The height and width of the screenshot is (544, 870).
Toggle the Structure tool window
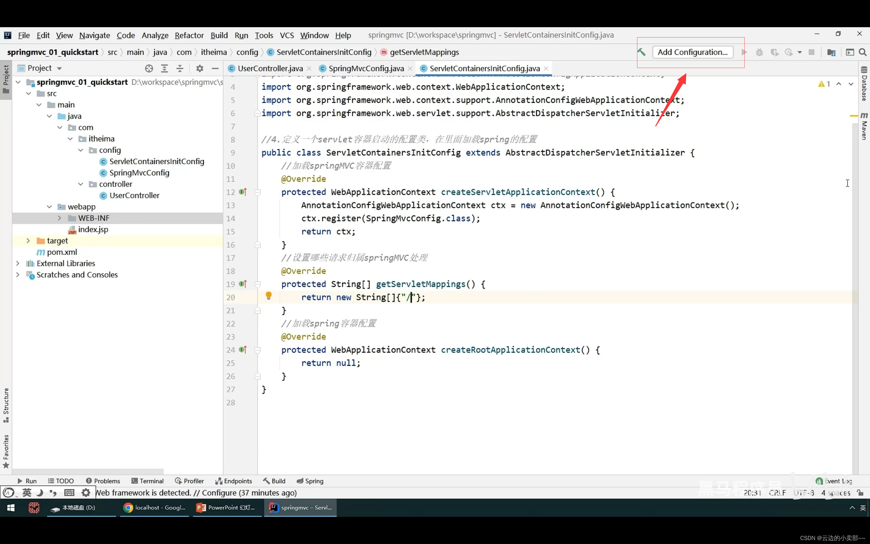pyautogui.click(x=6, y=405)
